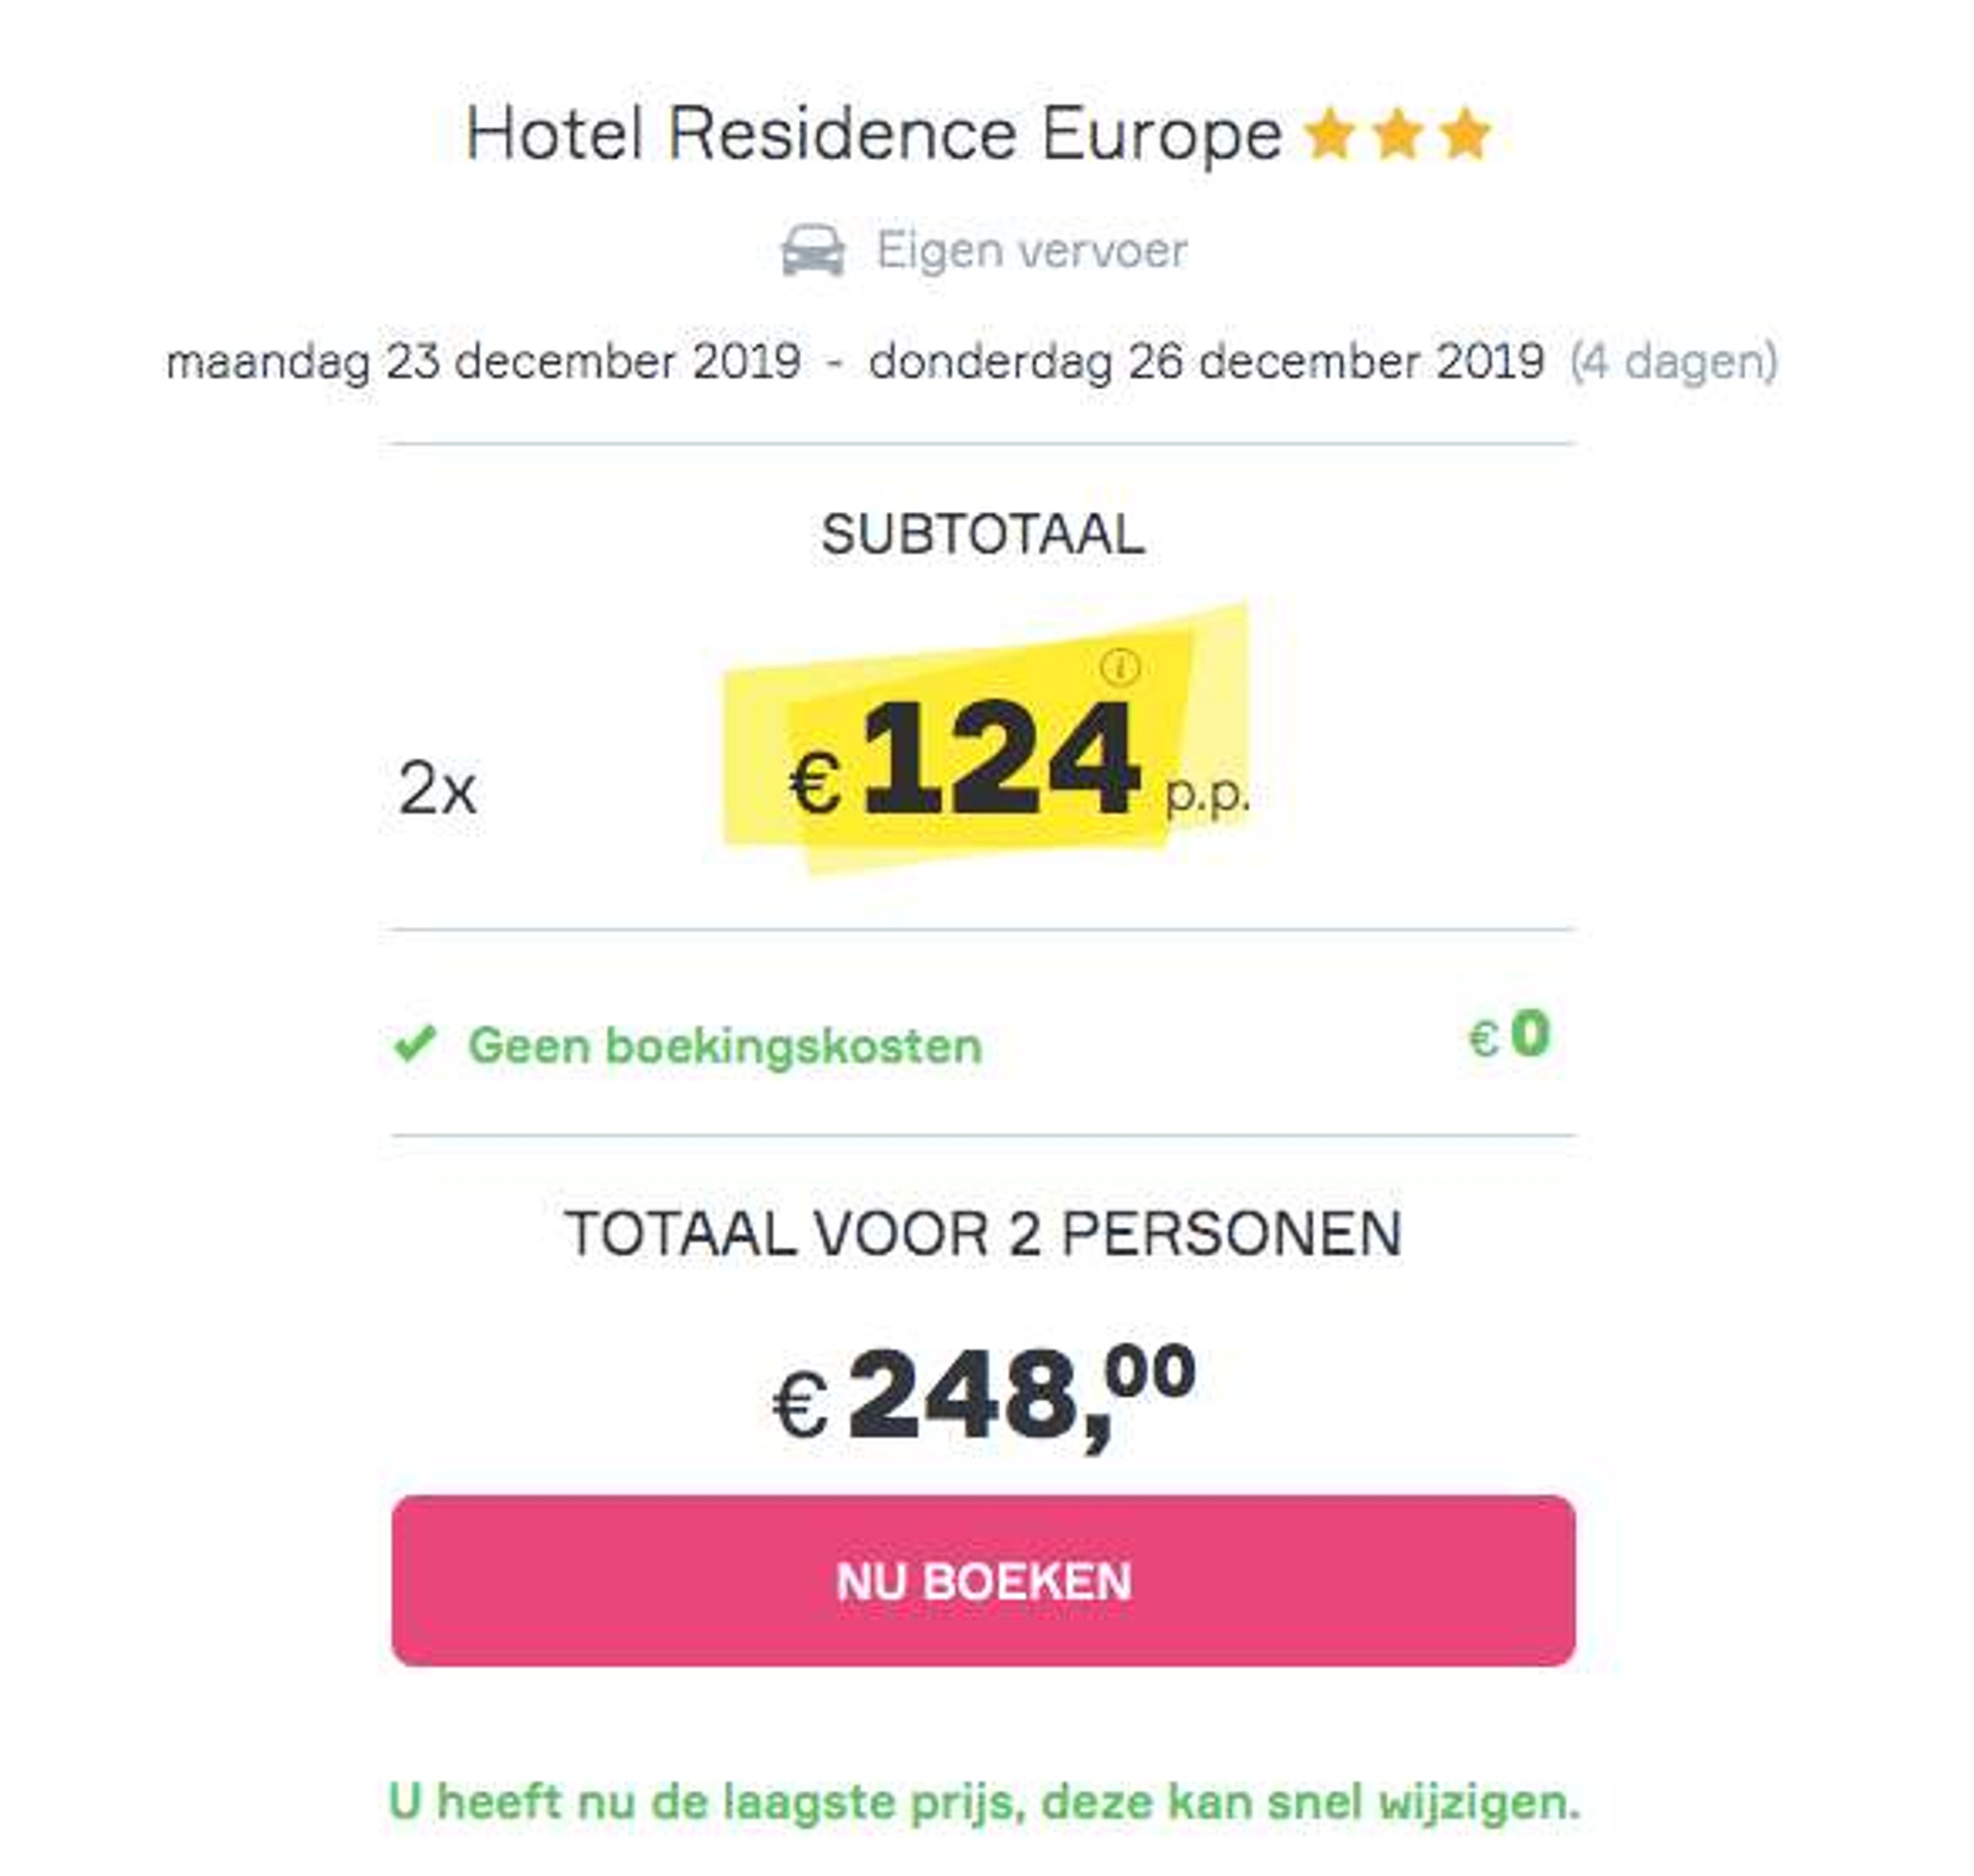This screenshot has height=1876, width=1974.
Task: Click the car icon for own transport
Action: [812, 250]
